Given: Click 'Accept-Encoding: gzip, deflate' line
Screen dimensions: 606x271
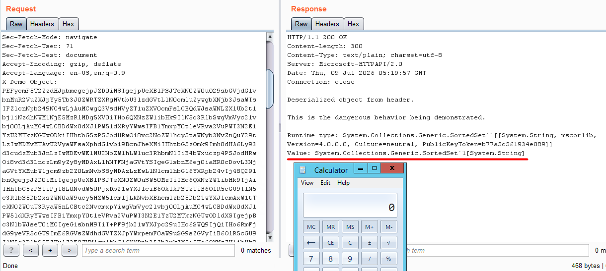Looking at the screenshot, I should pyautogui.click(x=62, y=64).
